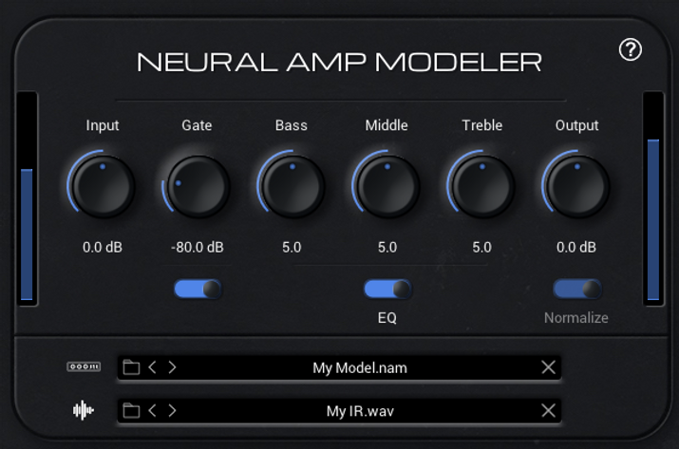The height and width of the screenshot is (449, 679).
Task: Toggle the Normalize output switch
Action: pos(577,289)
